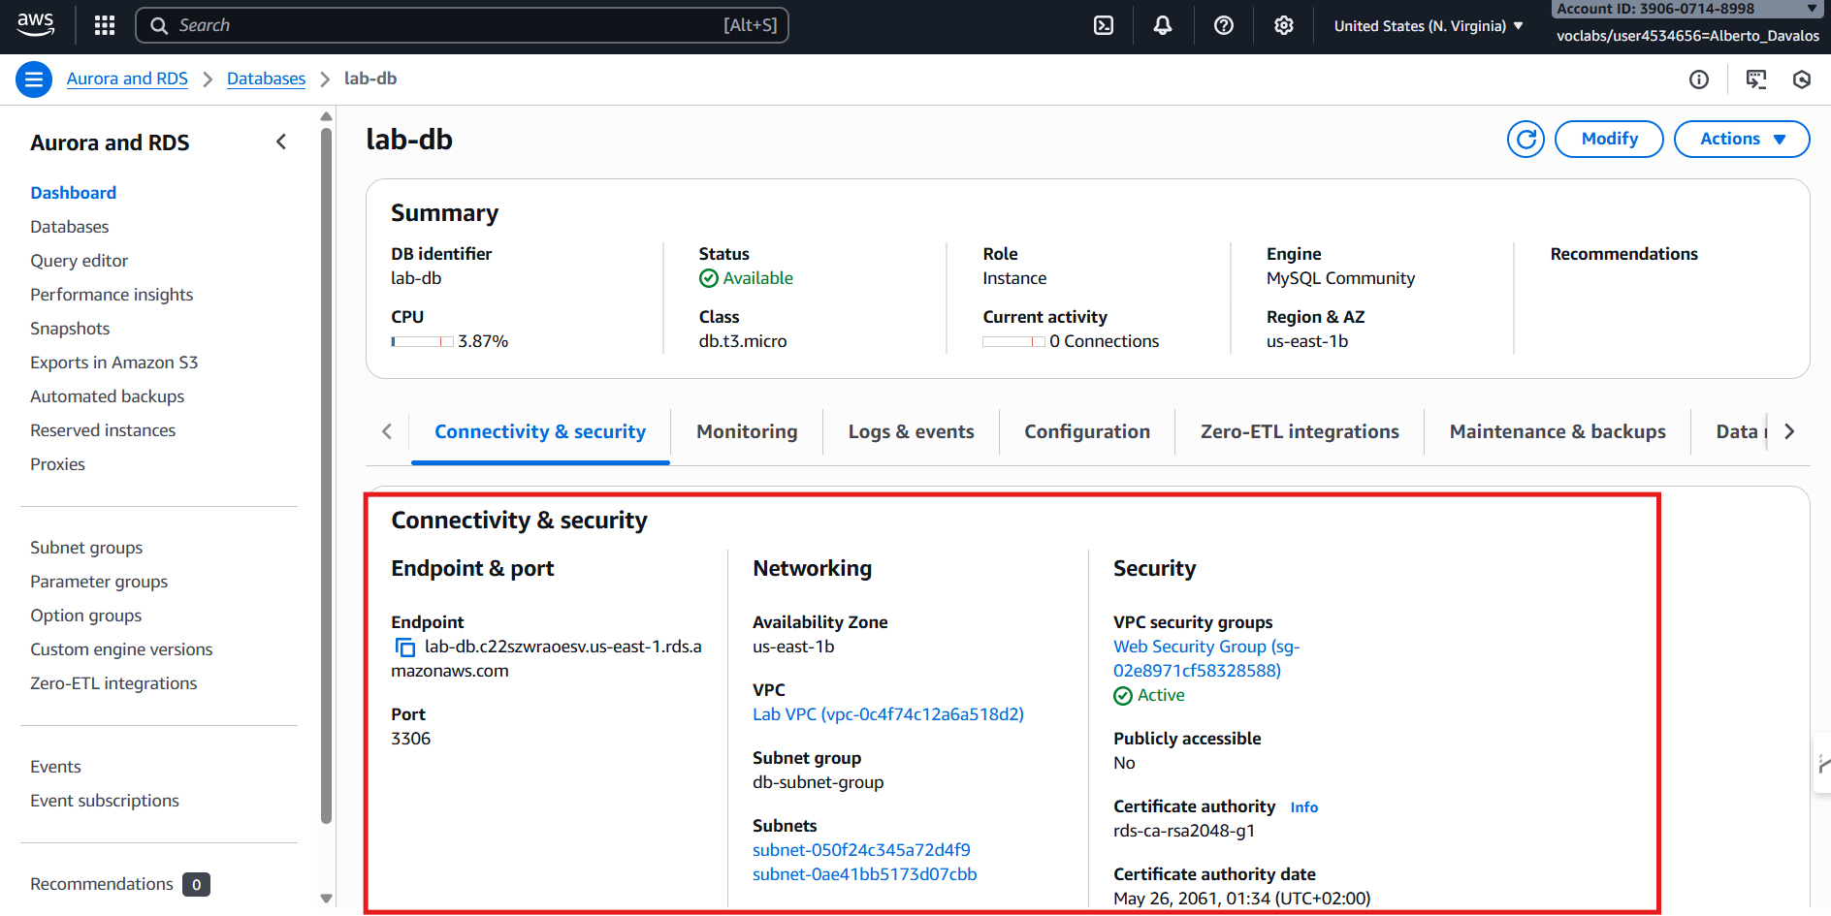Open the settings gear in header

point(1283,25)
